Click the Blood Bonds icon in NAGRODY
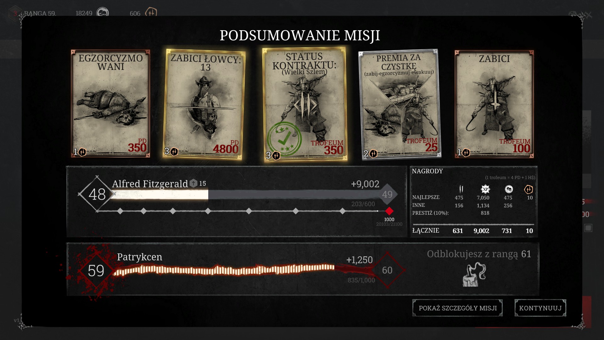 528,189
